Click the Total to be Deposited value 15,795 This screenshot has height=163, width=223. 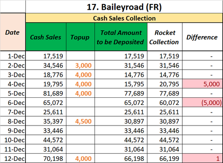pos(121,84)
